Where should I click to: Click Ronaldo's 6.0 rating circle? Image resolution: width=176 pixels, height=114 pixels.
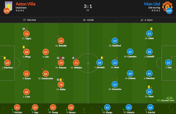pos(99,63)
